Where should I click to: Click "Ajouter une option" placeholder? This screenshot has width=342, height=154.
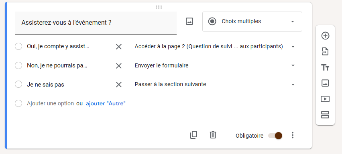pos(51,103)
